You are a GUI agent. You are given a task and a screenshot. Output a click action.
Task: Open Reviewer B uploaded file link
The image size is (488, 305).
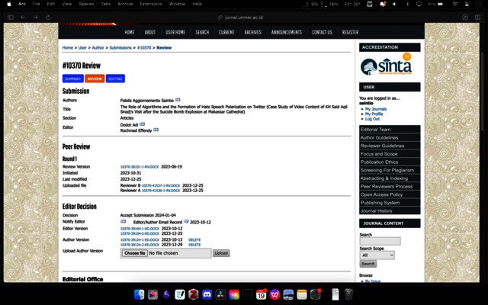pyautogui.click(x=164, y=185)
